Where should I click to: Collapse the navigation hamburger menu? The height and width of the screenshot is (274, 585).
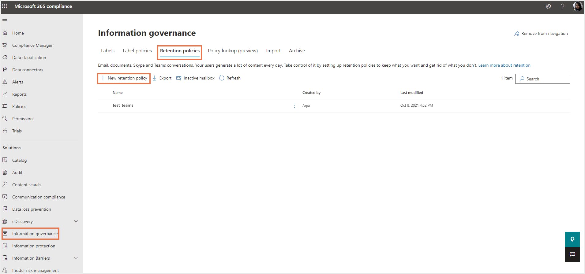point(5,21)
